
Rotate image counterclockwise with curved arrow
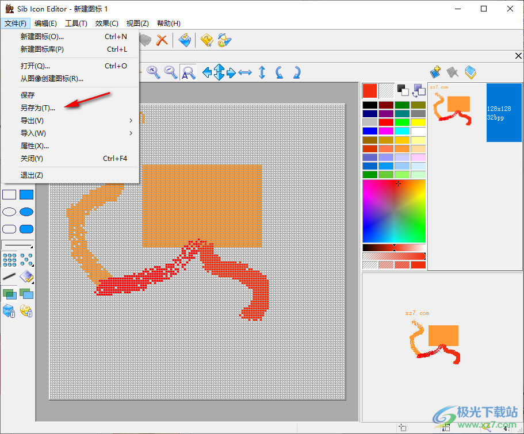(280, 72)
